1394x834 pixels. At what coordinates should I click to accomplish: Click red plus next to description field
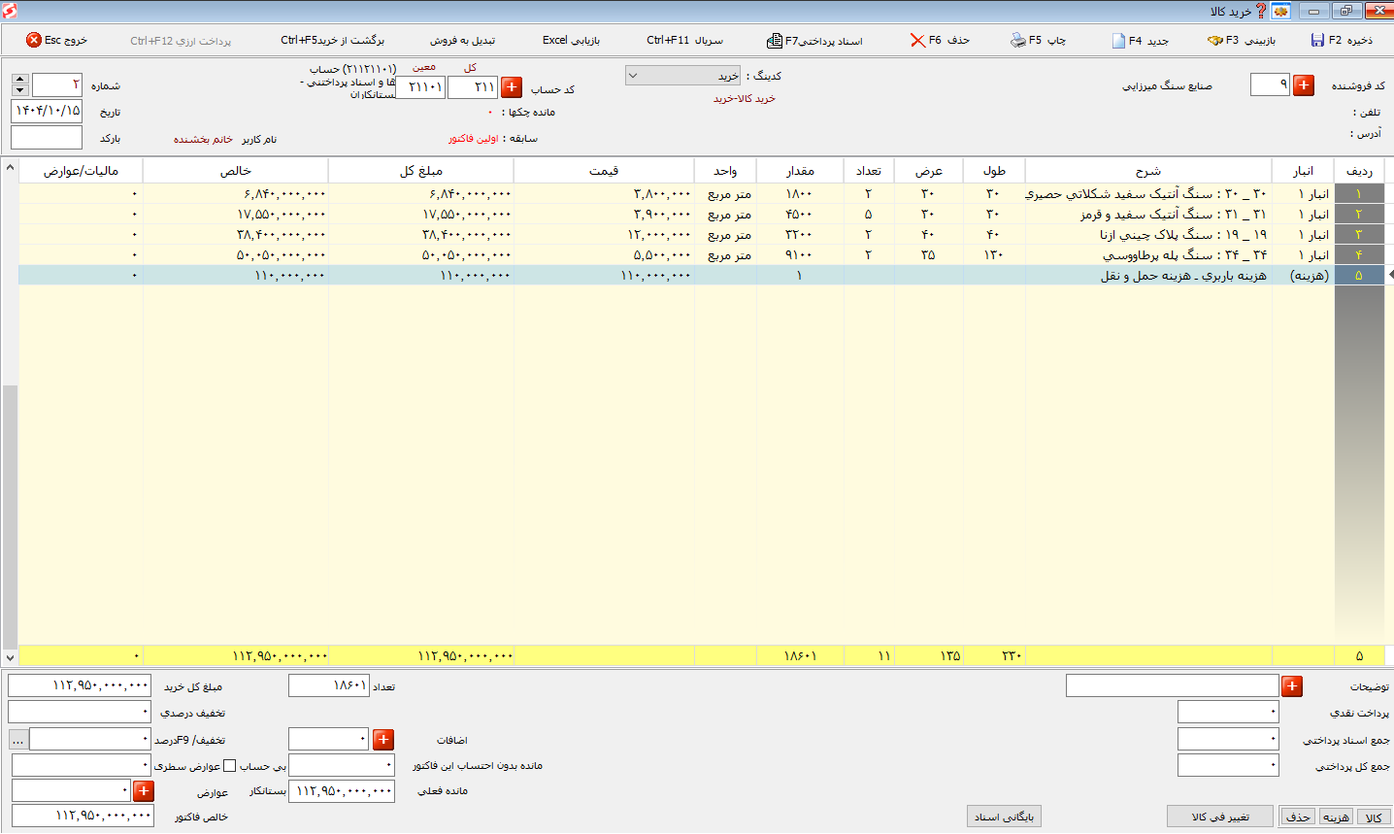coord(1292,686)
